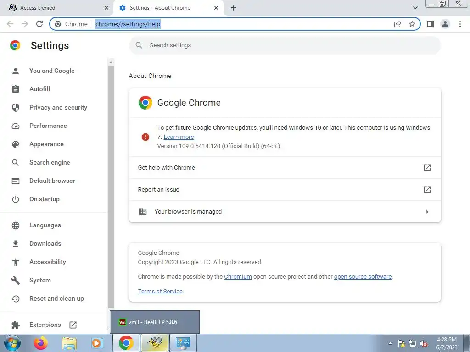The height and width of the screenshot is (352, 470).
Task: Follow the Learn more link
Action: tap(179, 137)
